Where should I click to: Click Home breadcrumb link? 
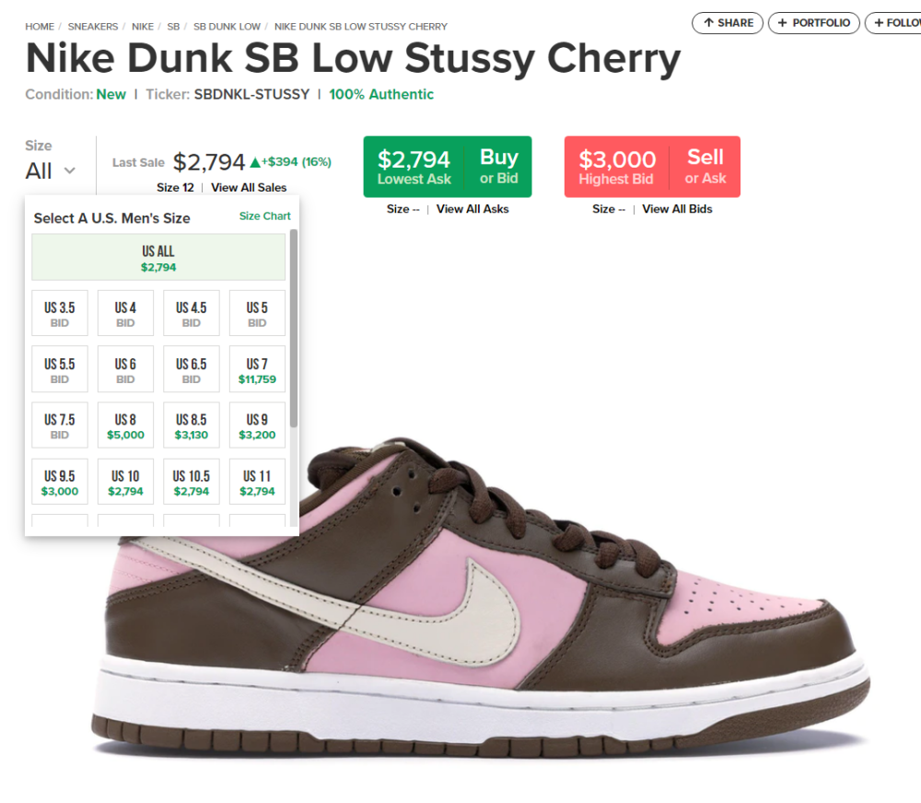(x=40, y=27)
